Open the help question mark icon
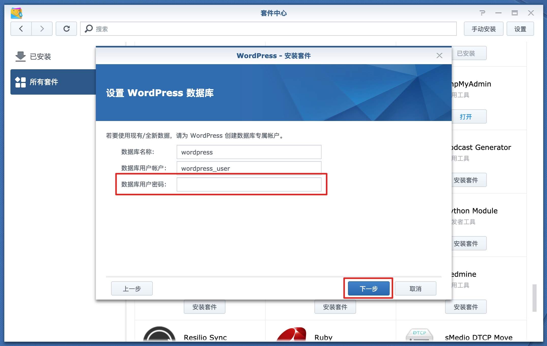 click(482, 13)
